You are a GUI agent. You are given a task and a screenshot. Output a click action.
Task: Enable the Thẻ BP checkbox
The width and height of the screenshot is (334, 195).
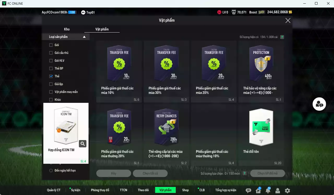tap(51, 68)
